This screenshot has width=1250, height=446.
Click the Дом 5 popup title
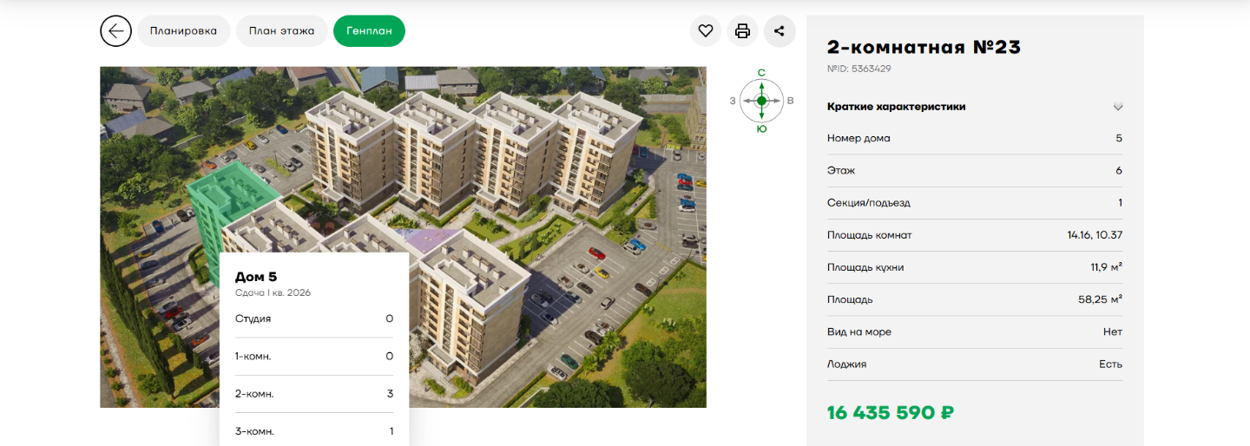coord(256,277)
